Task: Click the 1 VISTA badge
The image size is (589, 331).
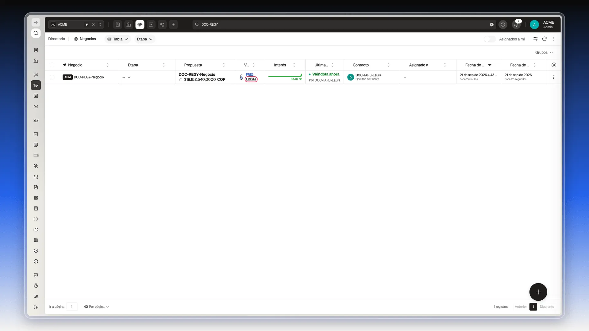Action: coord(251,79)
